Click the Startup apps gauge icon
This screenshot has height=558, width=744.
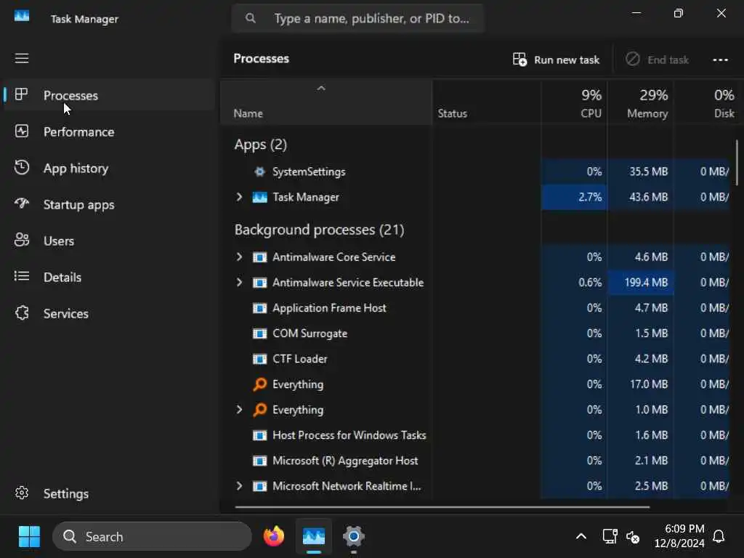(x=22, y=203)
